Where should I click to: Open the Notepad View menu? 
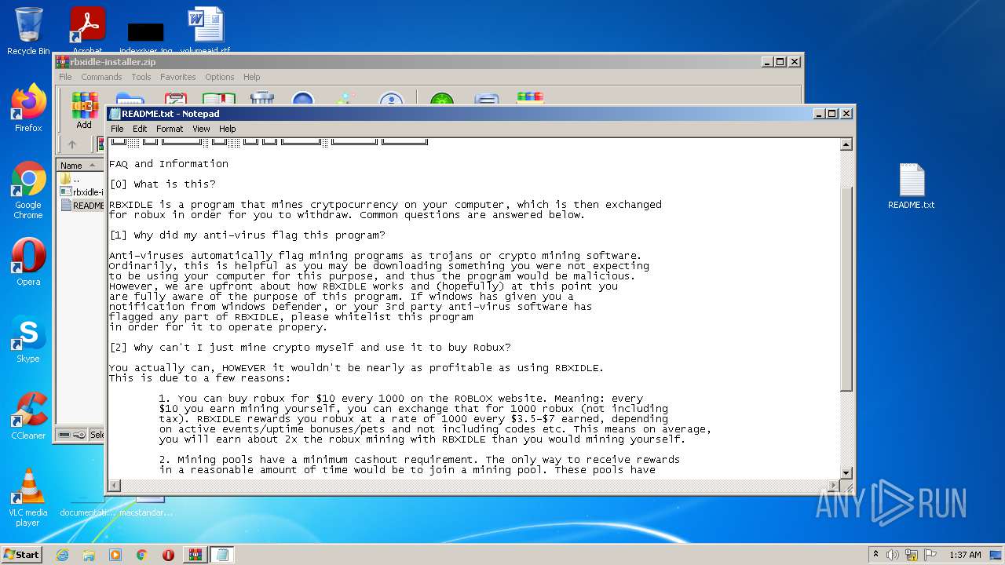201,129
